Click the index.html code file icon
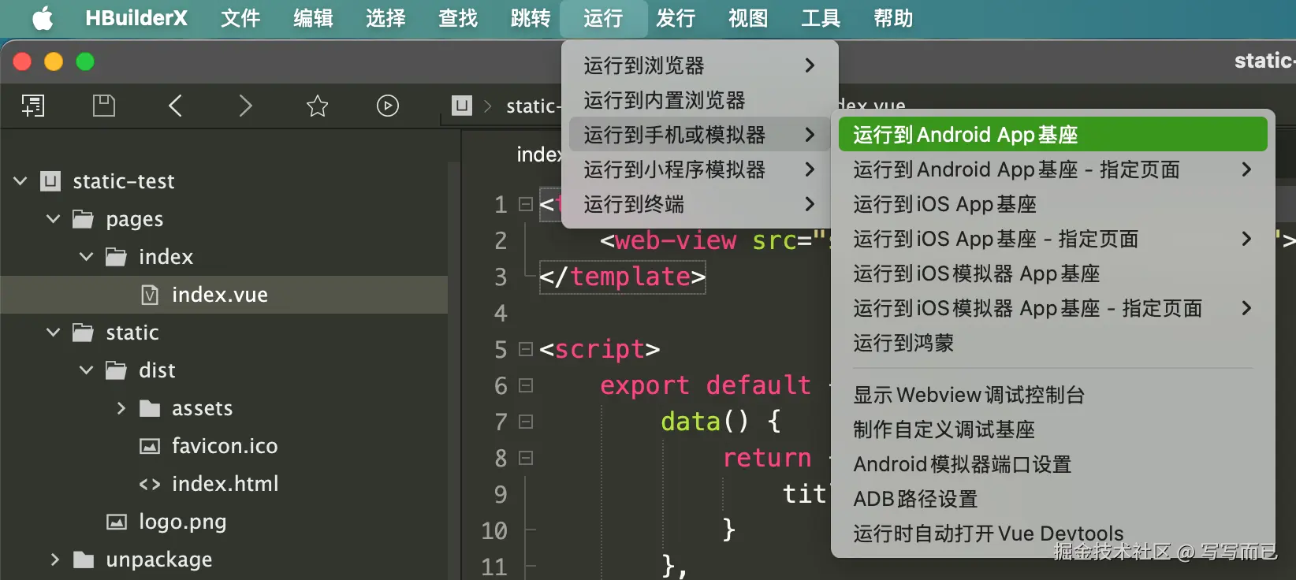Screen dimensions: 1296x580 (150, 484)
